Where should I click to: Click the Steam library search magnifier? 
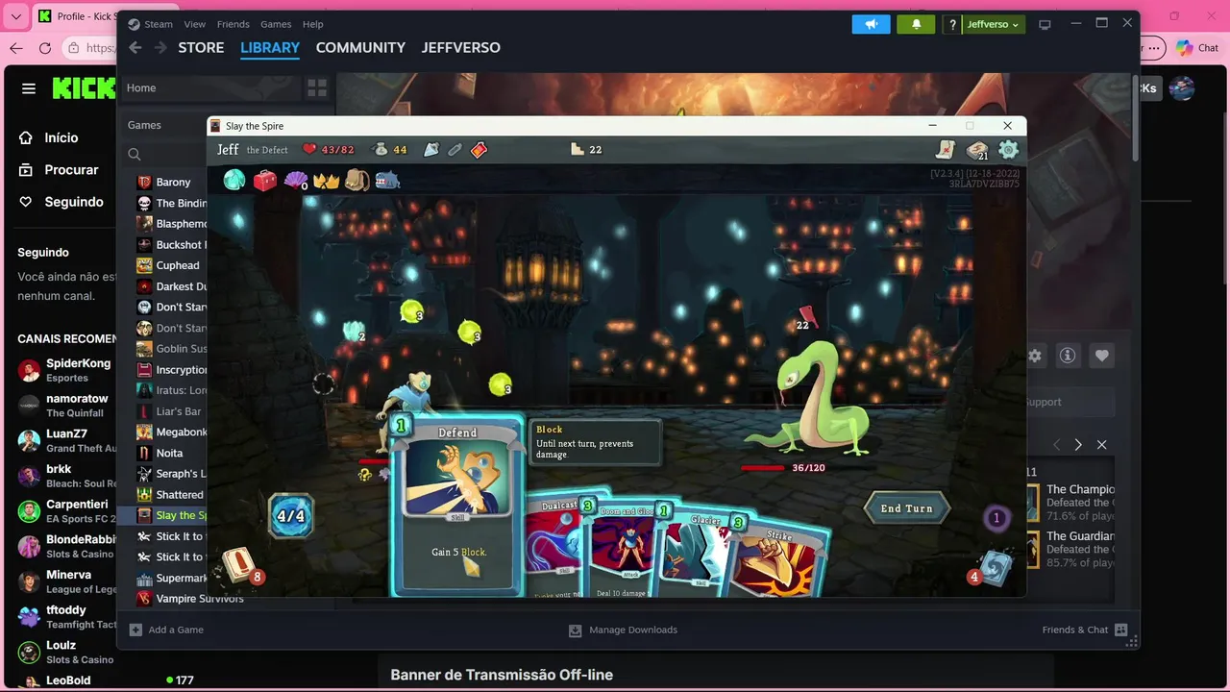135,154
